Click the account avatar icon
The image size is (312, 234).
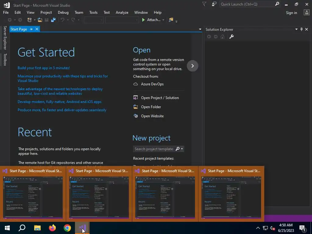307,12
